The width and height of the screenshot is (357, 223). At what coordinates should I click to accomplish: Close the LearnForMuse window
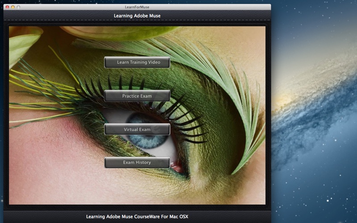[7, 7]
